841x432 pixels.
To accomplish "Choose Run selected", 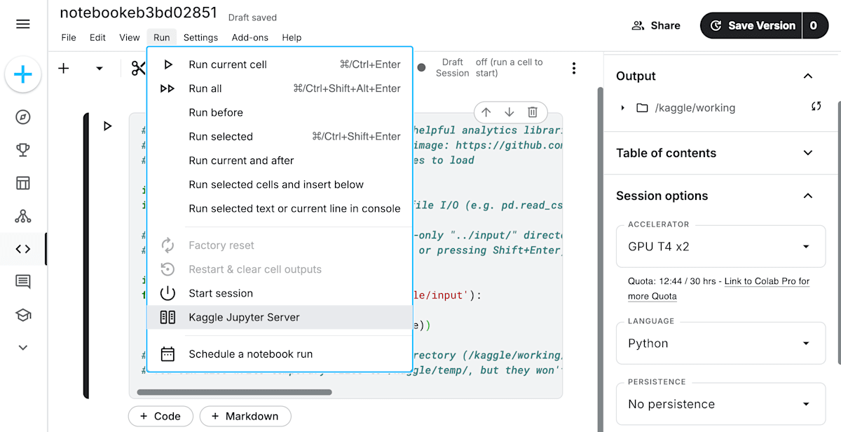I will pos(280,137).
